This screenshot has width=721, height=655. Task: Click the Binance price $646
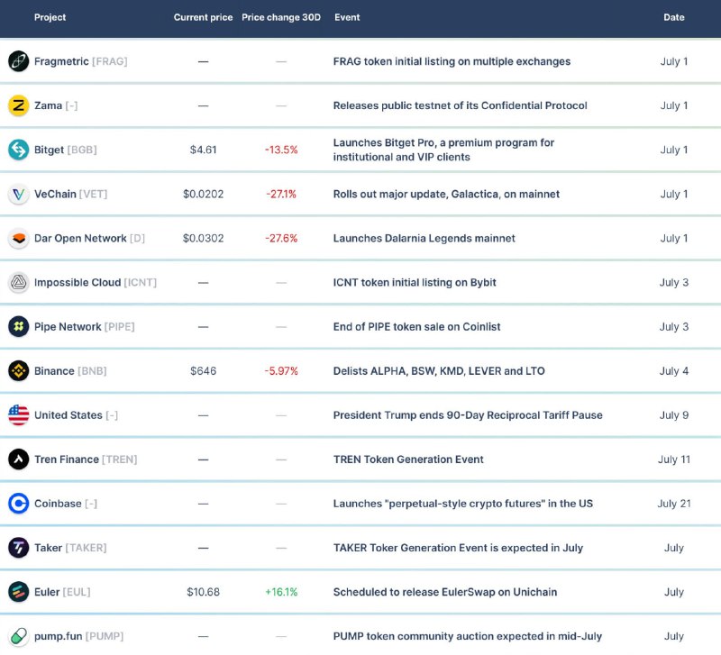pyautogui.click(x=204, y=370)
